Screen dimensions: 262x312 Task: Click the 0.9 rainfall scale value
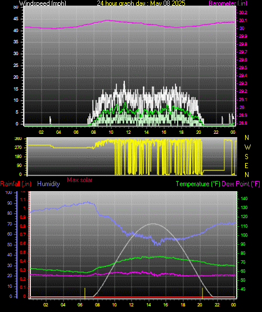point(23,218)
